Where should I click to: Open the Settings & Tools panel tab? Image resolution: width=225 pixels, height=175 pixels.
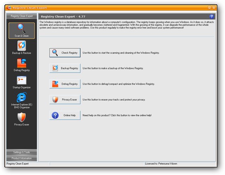[22, 152]
